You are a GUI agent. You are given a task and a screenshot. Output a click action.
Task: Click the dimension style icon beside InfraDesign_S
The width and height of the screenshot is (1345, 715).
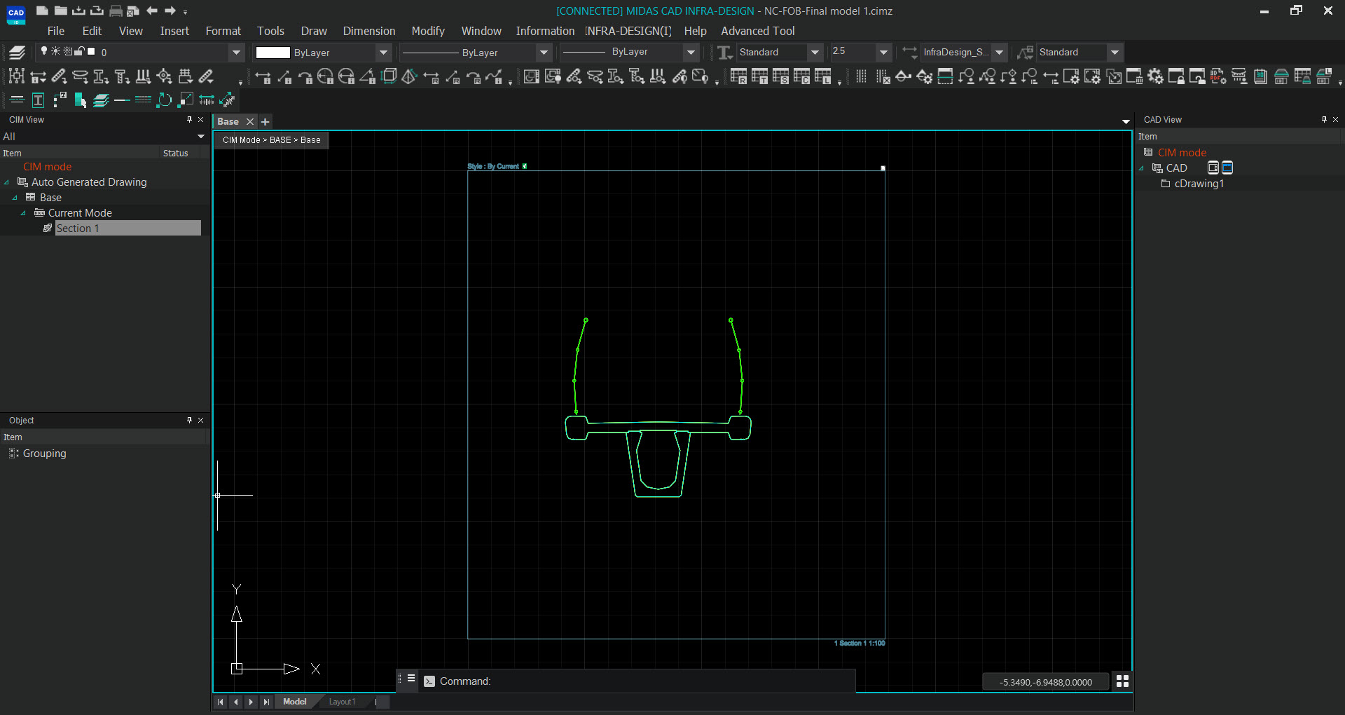pyautogui.click(x=909, y=52)
